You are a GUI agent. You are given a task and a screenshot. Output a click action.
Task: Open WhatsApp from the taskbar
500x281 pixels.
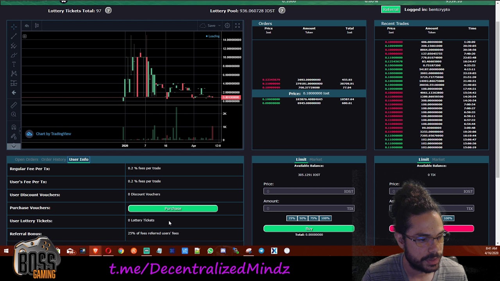point(210,251)
